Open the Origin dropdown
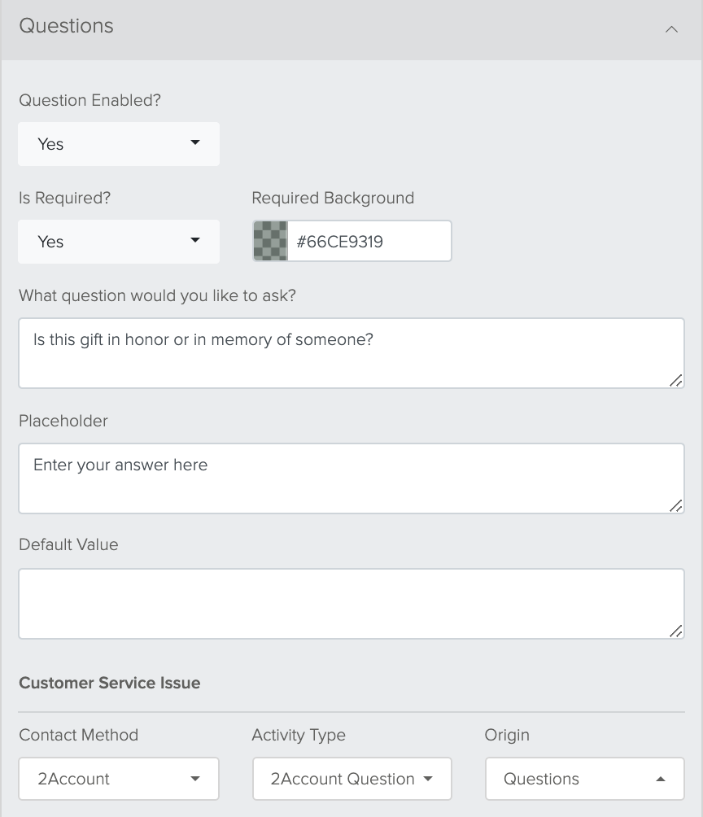 click(x=585, y=779)
